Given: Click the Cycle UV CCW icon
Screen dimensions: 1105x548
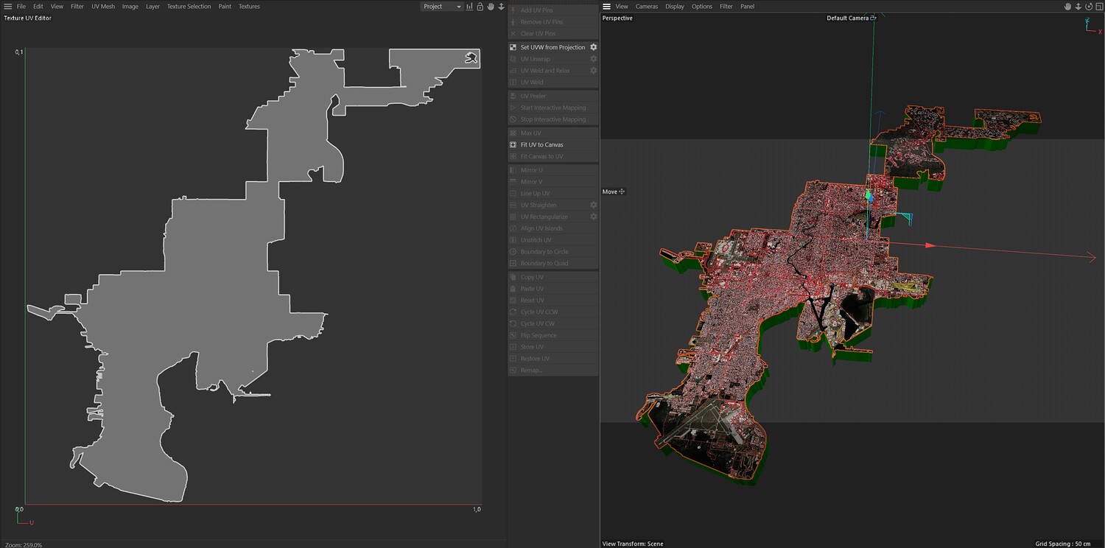Looking at the screenshot, I should (x=513, y=312).
